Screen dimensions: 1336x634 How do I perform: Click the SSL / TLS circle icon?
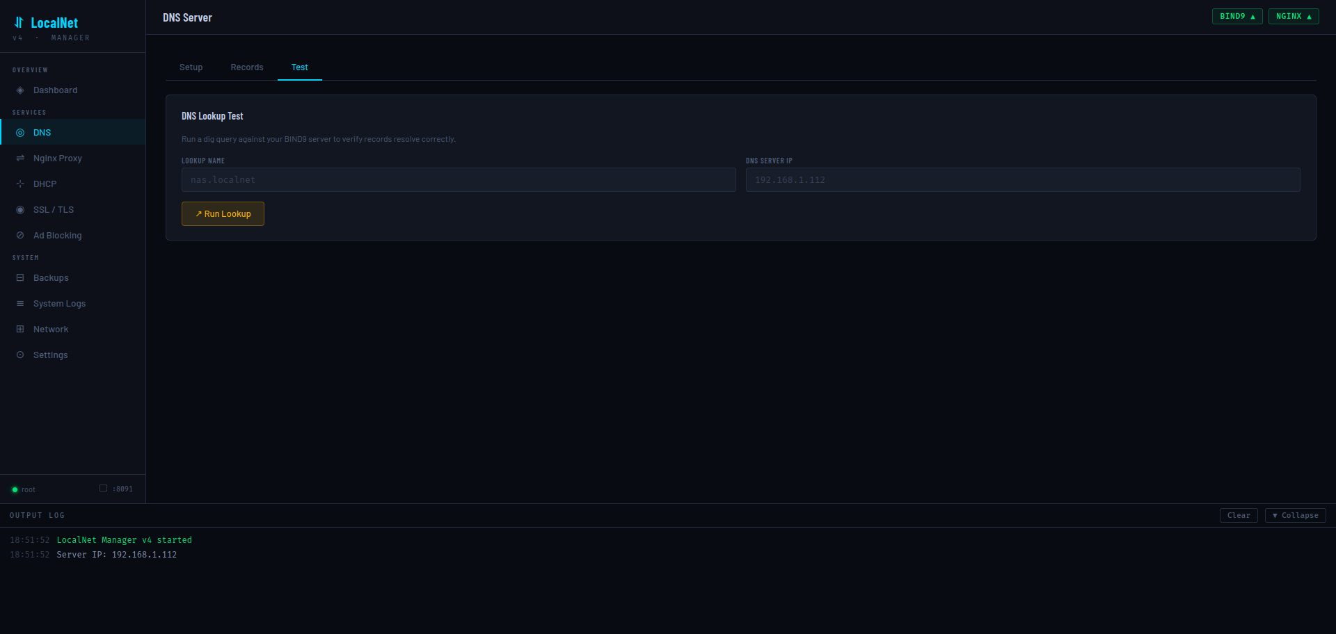(20, 210)
